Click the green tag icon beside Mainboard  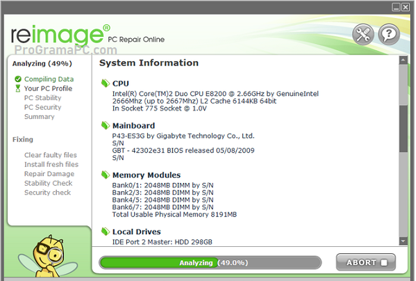[x=106, y=125]
